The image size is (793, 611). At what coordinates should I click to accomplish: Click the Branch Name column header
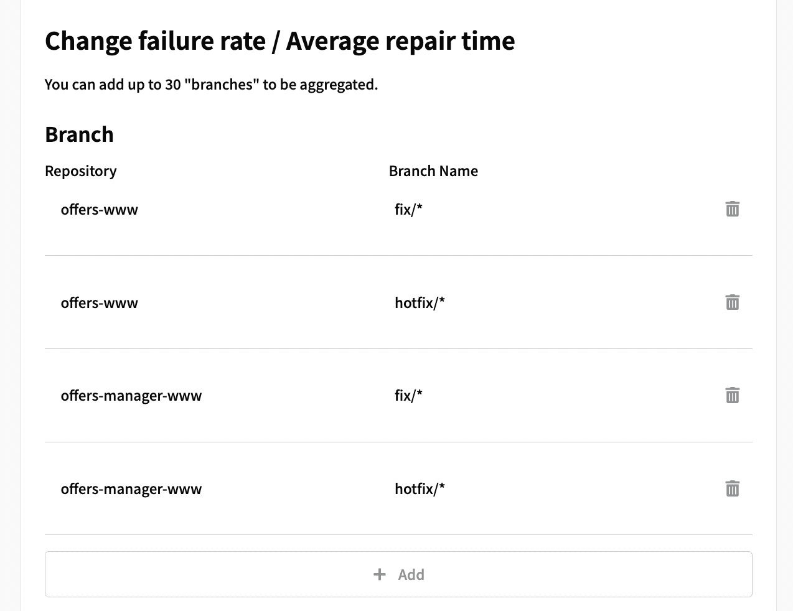(x=433, y=171)
